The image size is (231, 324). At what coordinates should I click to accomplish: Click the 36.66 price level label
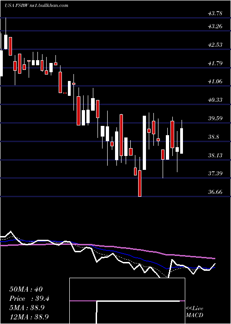coord(215,192)
